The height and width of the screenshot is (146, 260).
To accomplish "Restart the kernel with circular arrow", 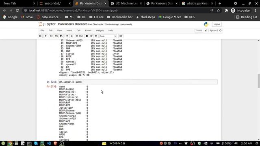I will (x=91, y=36).
